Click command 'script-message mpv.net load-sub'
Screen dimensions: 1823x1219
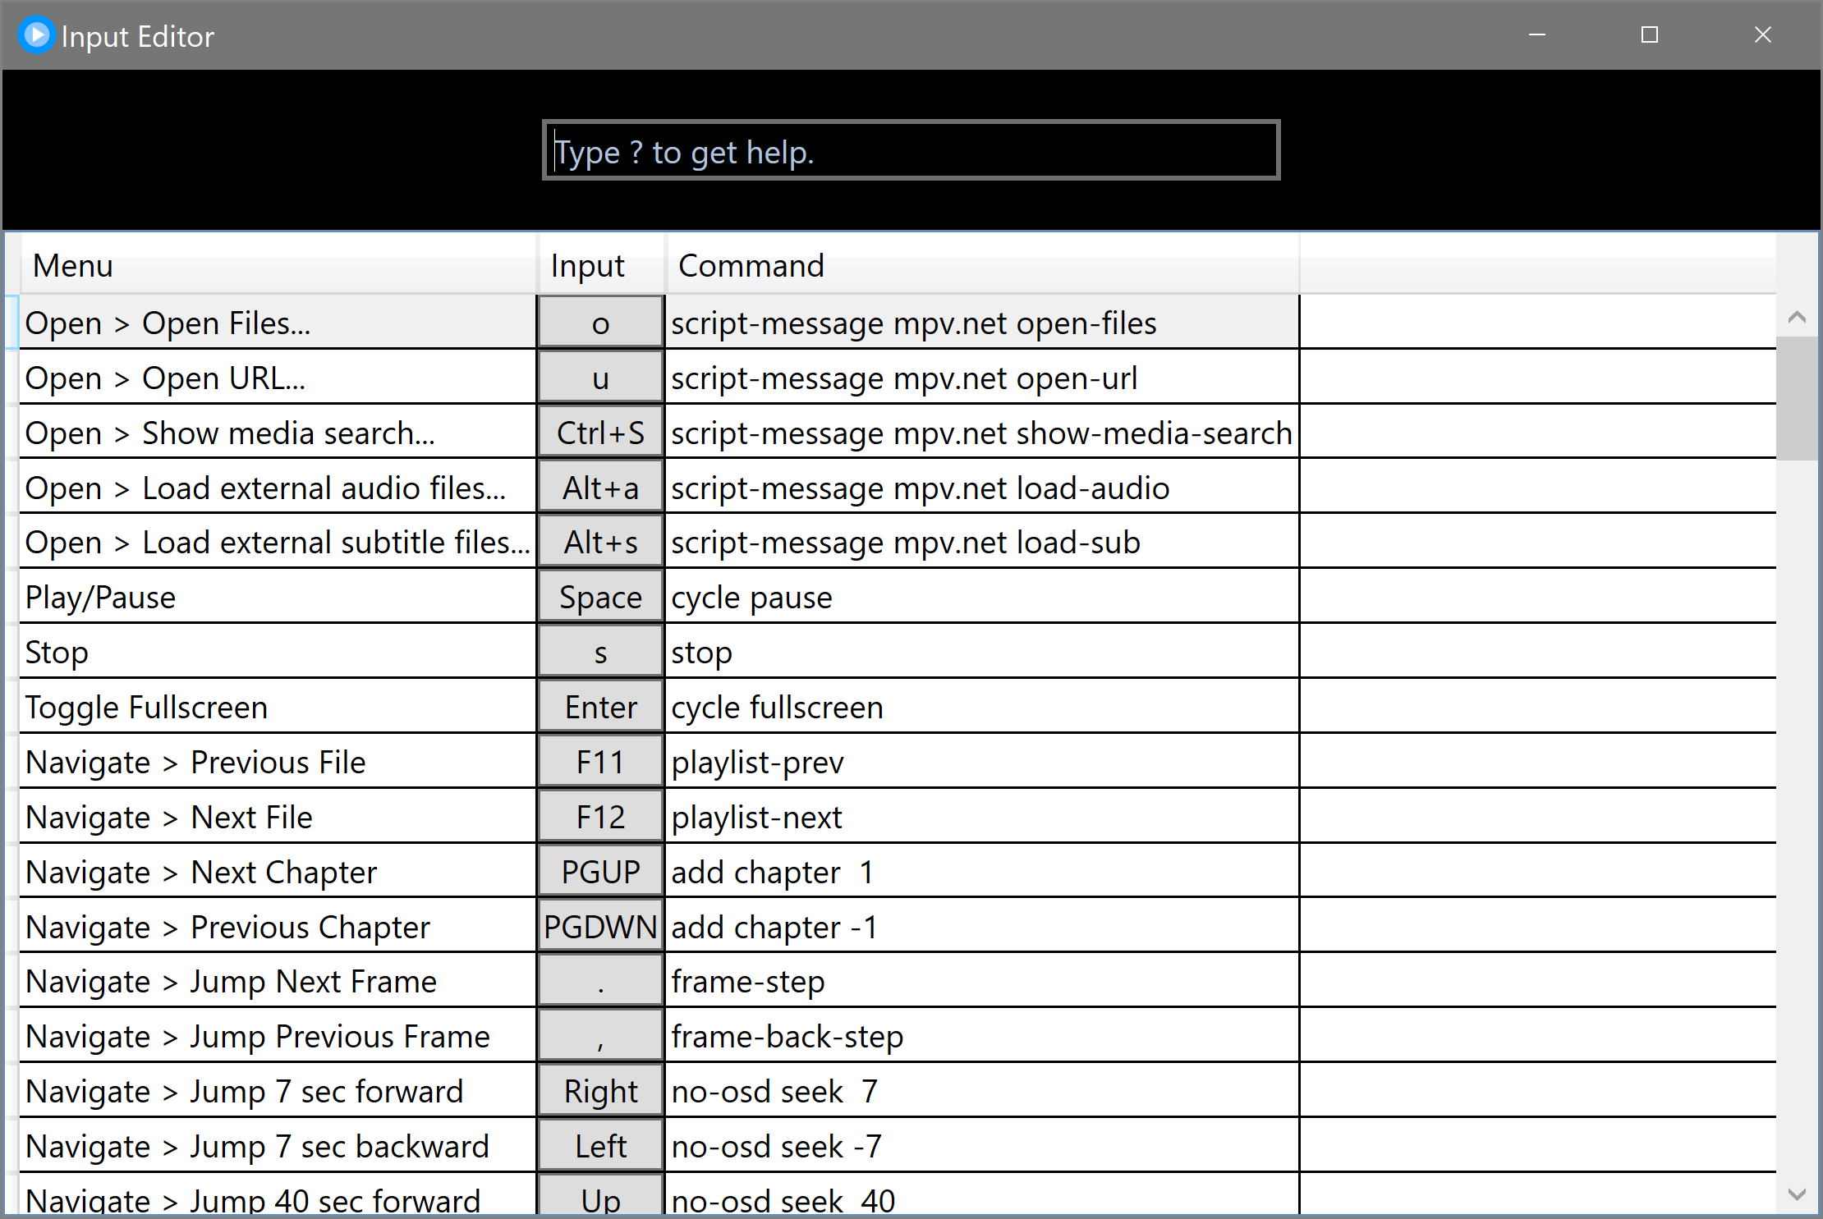983,542
